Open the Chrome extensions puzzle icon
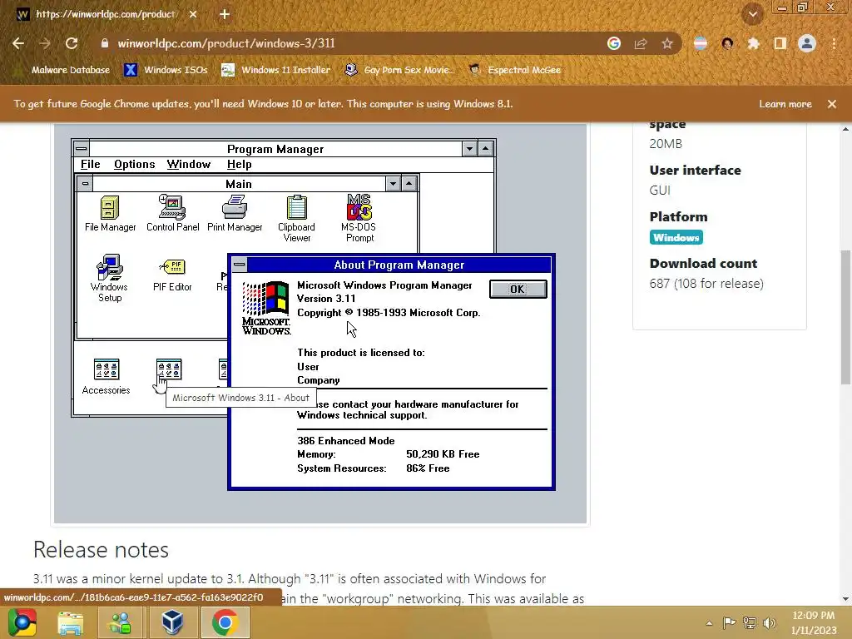Image resolution: width=852 pixels, height=639 pixels. click(753, 43)
